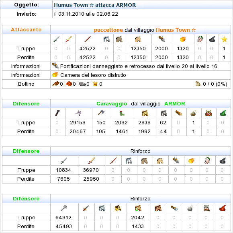Image resolution: width=233 pixels, height=233 pixels.
Task: Click the loss value 1433
Action: pos(138,227)
